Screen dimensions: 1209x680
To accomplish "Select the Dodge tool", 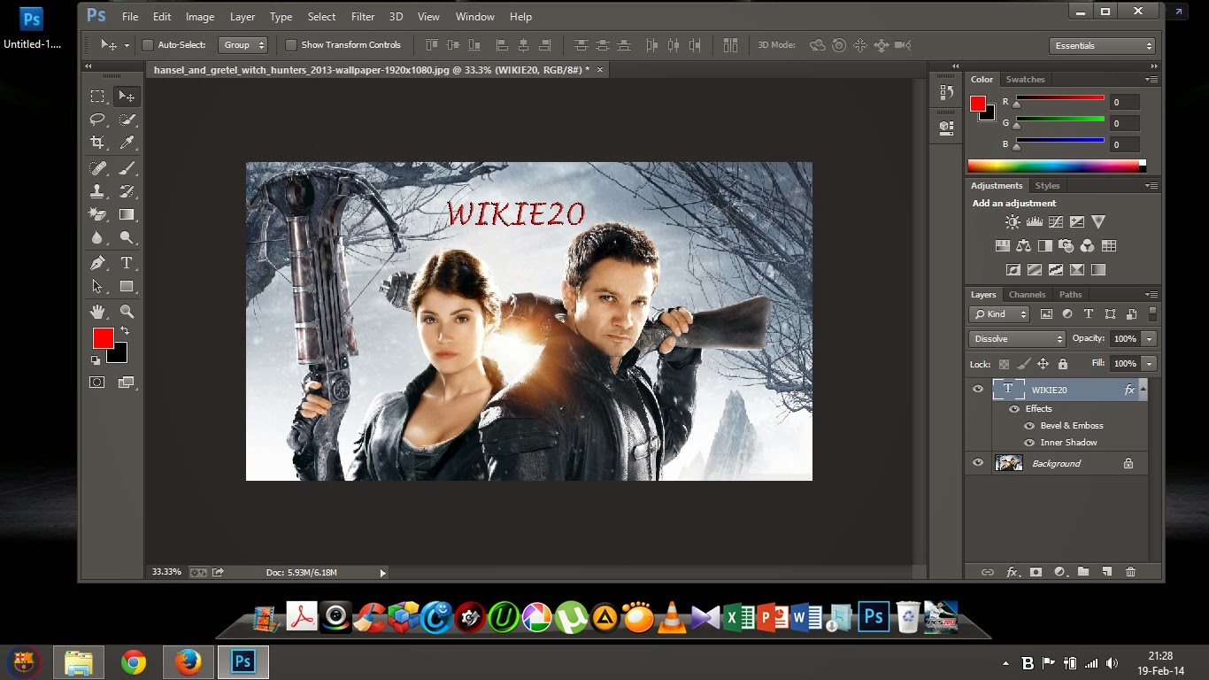I will click(127, 237).
